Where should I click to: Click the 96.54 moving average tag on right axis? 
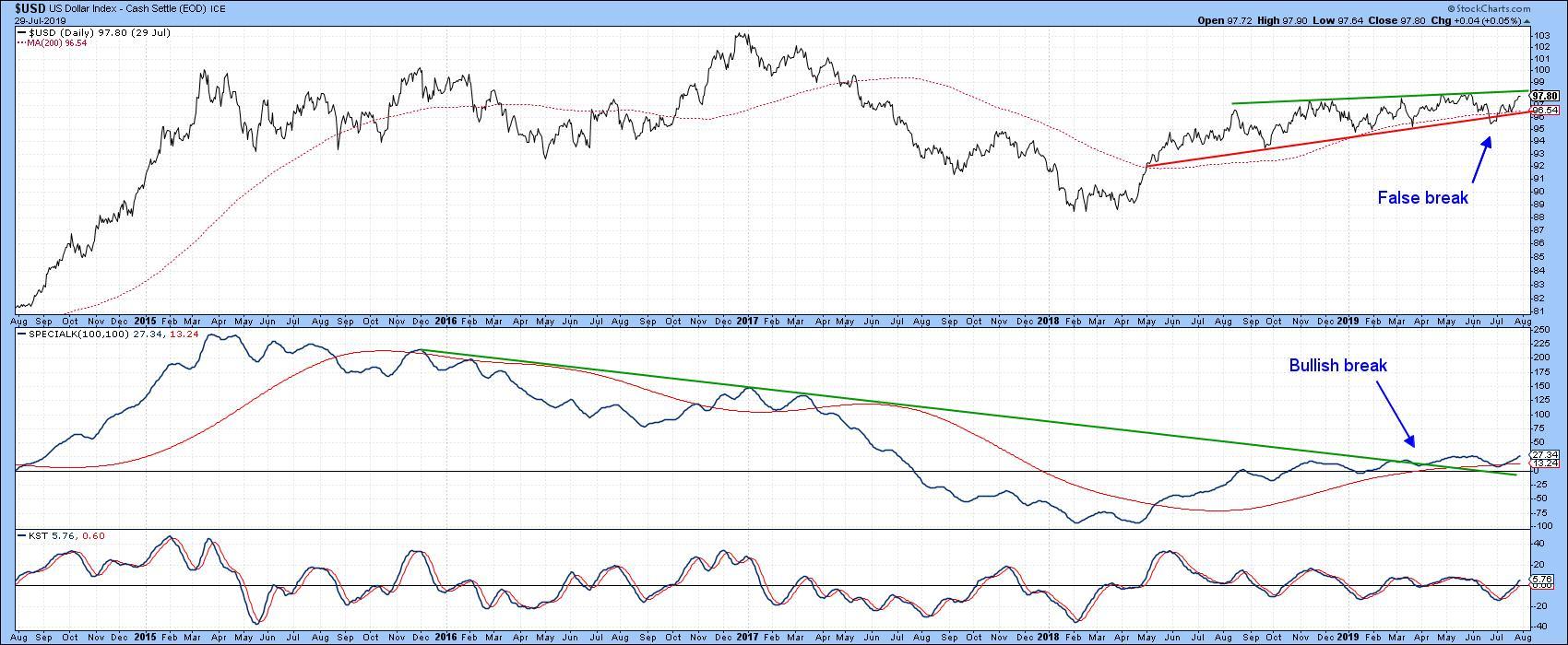(x=1544, y=111)
